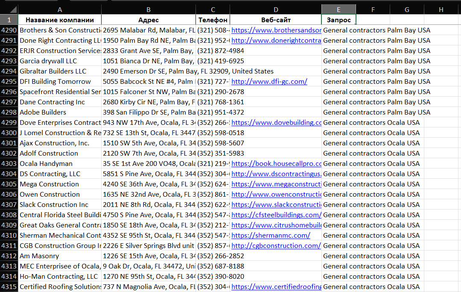
Task: Select cell 'DFI Building Tomorrow'
Action: pyautogui.click(x=60, y=82)
